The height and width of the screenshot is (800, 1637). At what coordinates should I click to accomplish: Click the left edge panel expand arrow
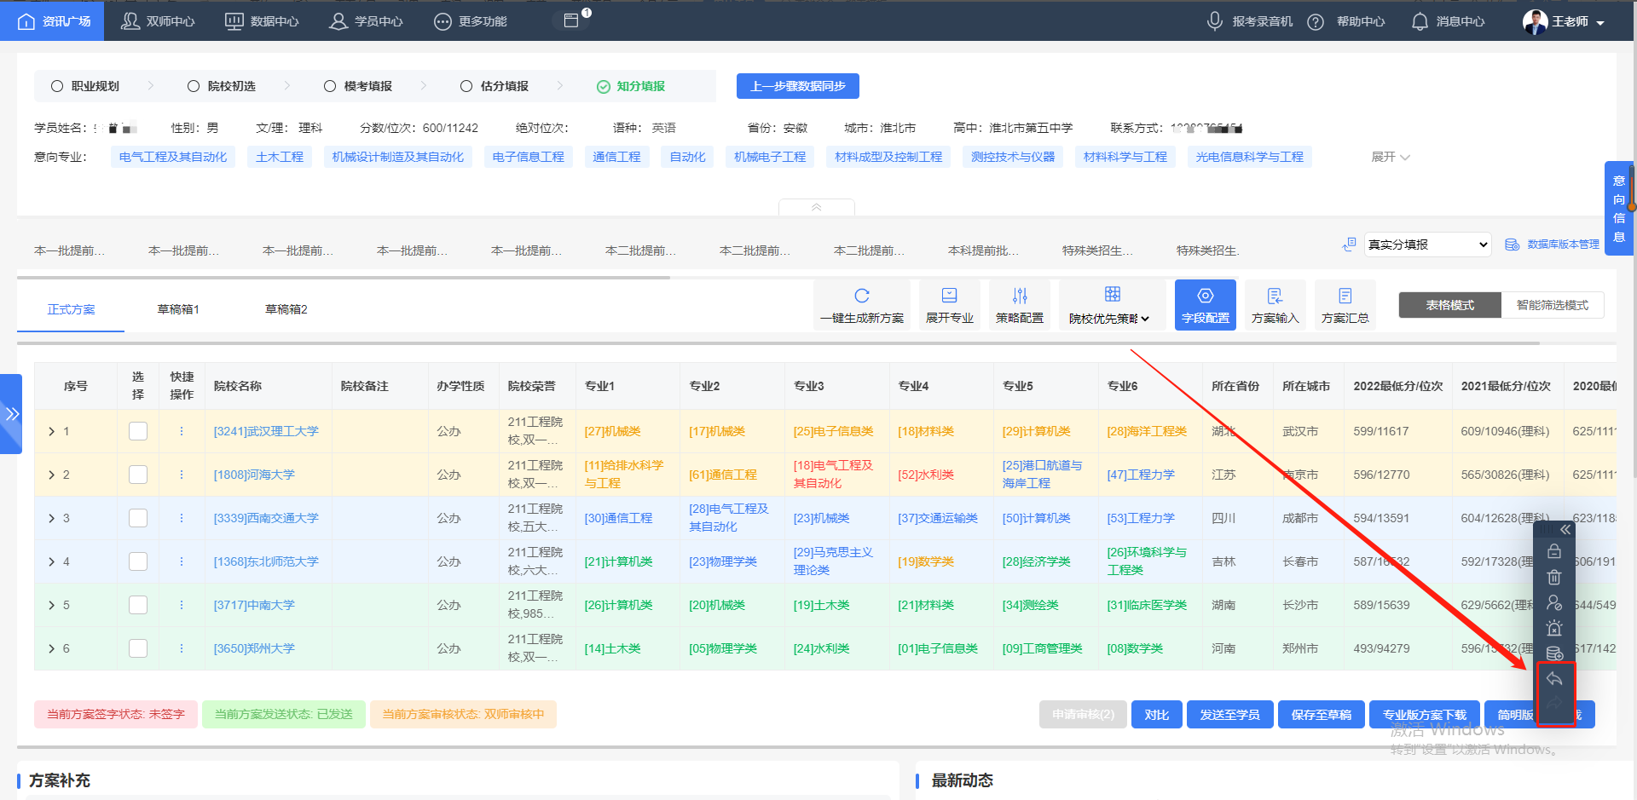pyautogui.click(x=12, y=415)
